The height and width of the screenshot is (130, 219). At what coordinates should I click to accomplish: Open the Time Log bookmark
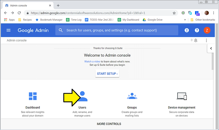(x=74, y=20)
